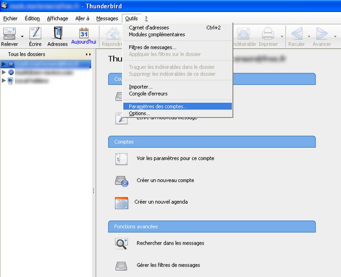Open the ? help menu
Image resolution: width=341 pixels, height=277 pixels.
click(146, 19)
